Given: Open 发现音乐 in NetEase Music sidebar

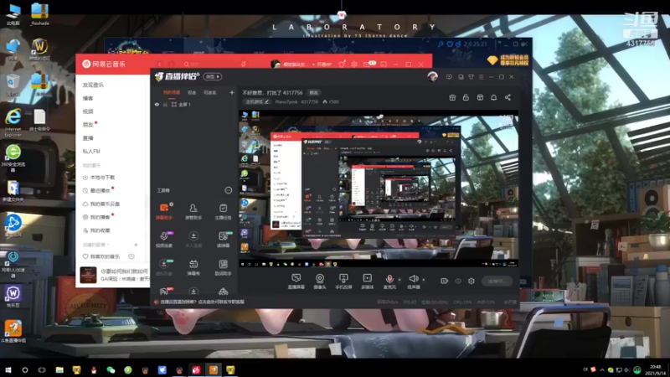Looking at the screenshot, I should pyautogui.click(x=93, y=85).
